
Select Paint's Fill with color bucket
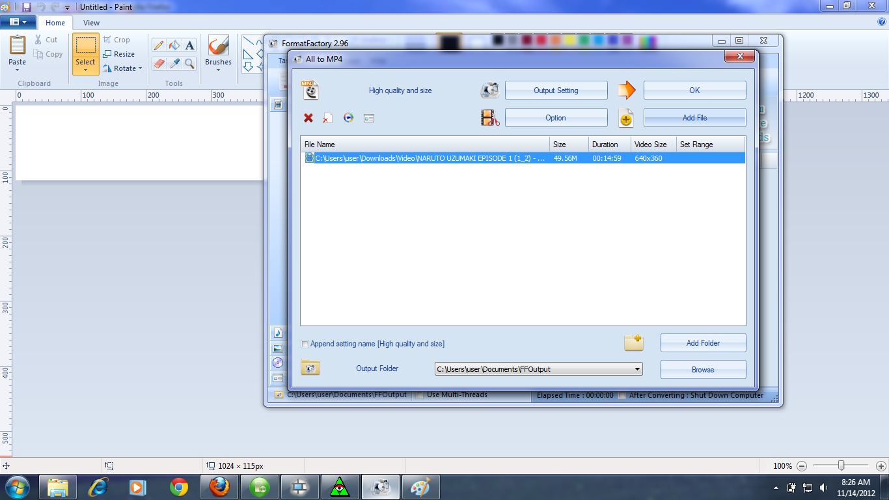coord(174,45)
